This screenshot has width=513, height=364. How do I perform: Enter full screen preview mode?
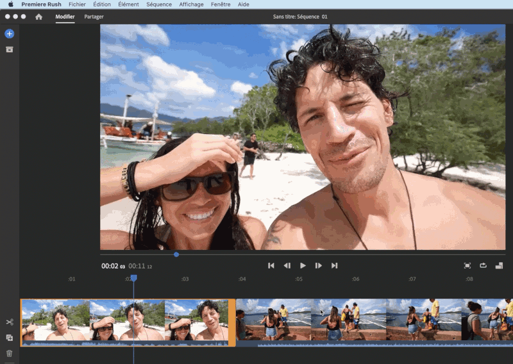tap(467, 265)
